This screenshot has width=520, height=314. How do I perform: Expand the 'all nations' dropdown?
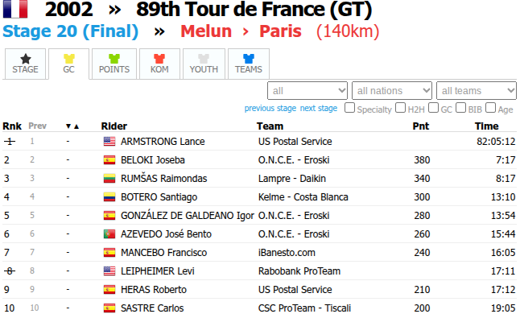(x=392, y=90)
